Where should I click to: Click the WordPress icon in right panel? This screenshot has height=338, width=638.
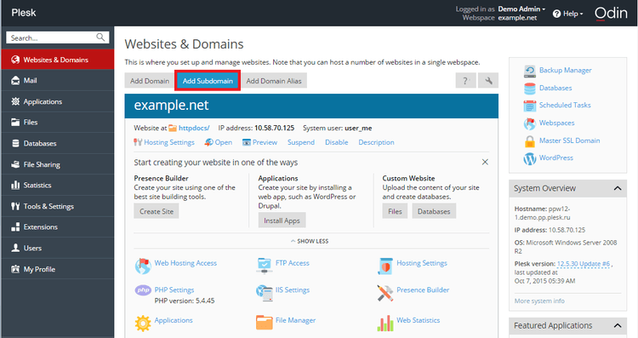point(529,158)
